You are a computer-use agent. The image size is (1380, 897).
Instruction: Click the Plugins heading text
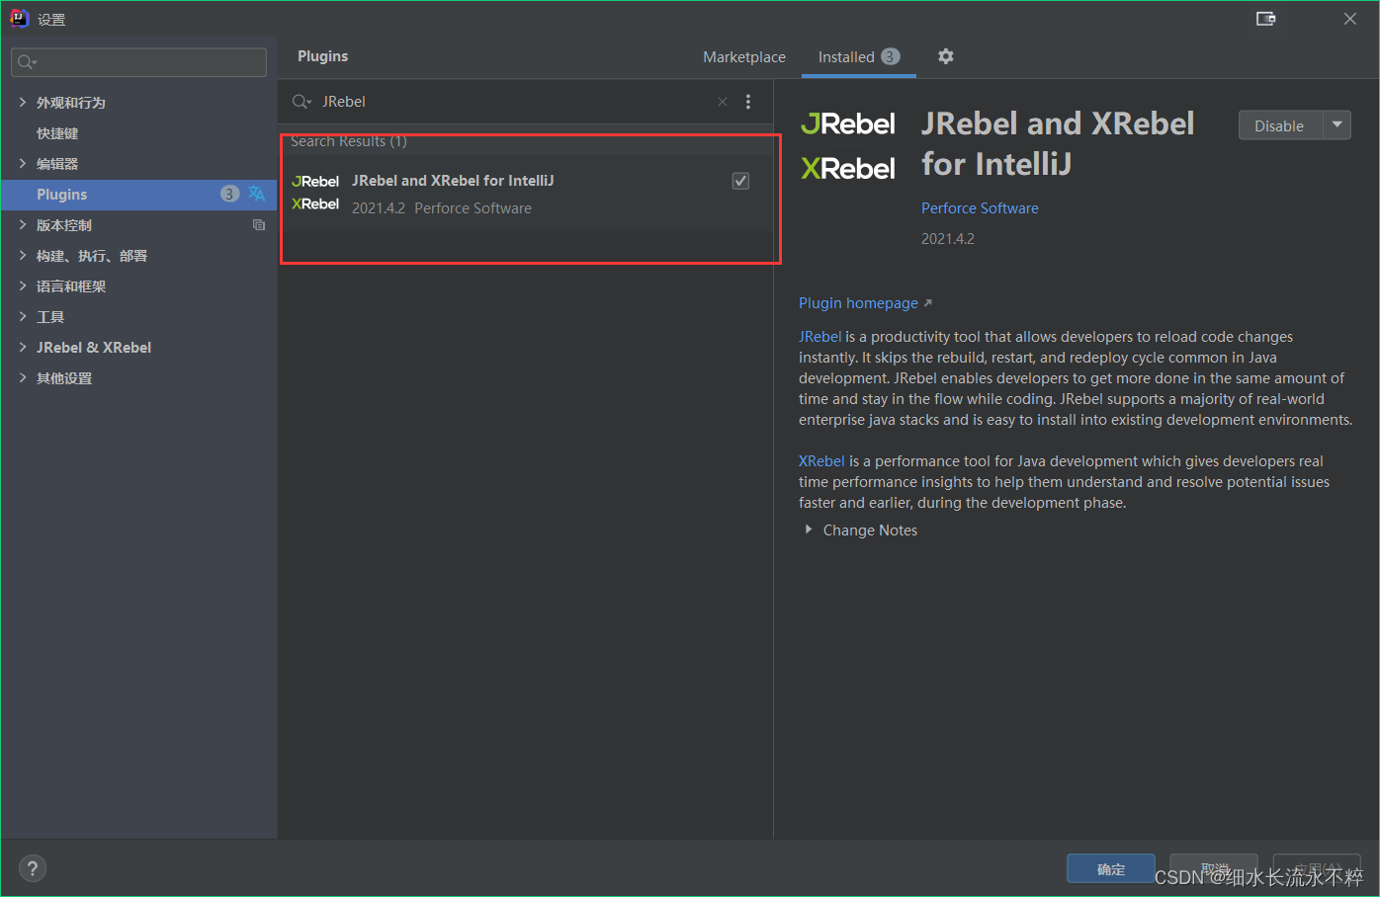click(323, 56)
